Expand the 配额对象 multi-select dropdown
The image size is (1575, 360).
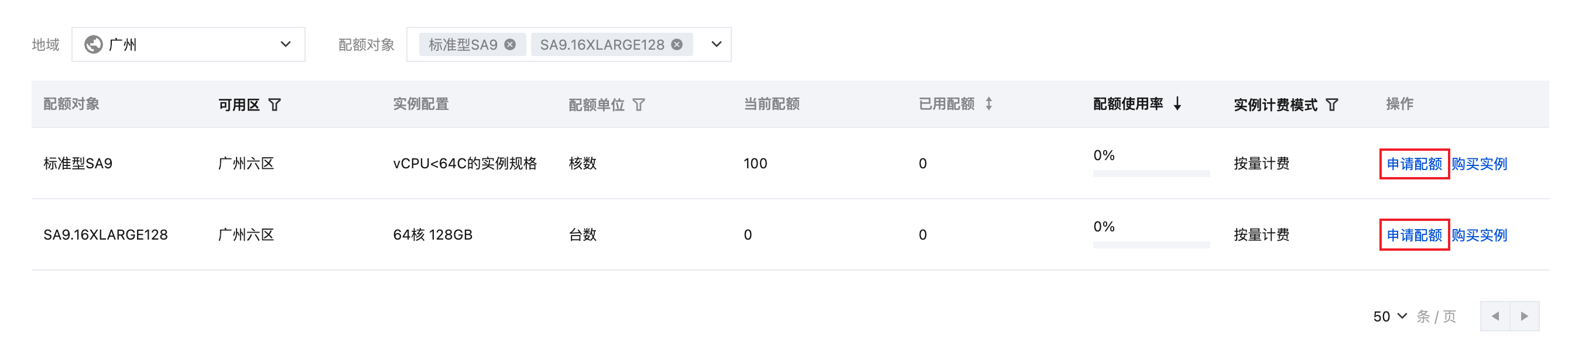pyautogui.click(x=717, y=44)
